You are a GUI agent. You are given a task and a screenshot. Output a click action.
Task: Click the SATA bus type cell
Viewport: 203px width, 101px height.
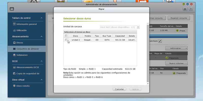point(107,40)
